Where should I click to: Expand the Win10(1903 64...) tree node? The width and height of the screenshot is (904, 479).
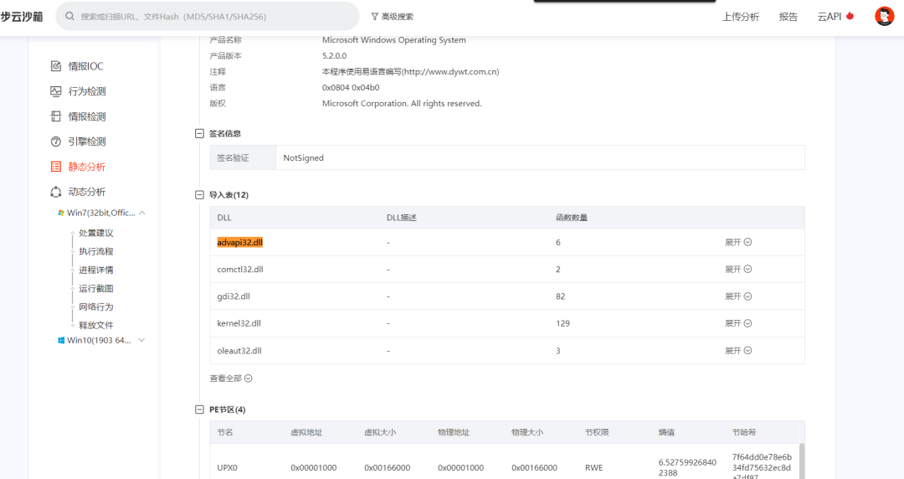point(141,341)
